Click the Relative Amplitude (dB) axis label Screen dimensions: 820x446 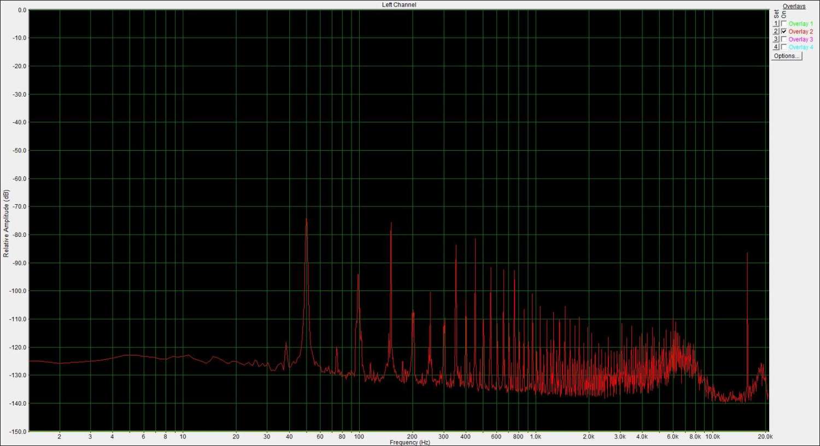pyautogui.click(x=7, y=224)
